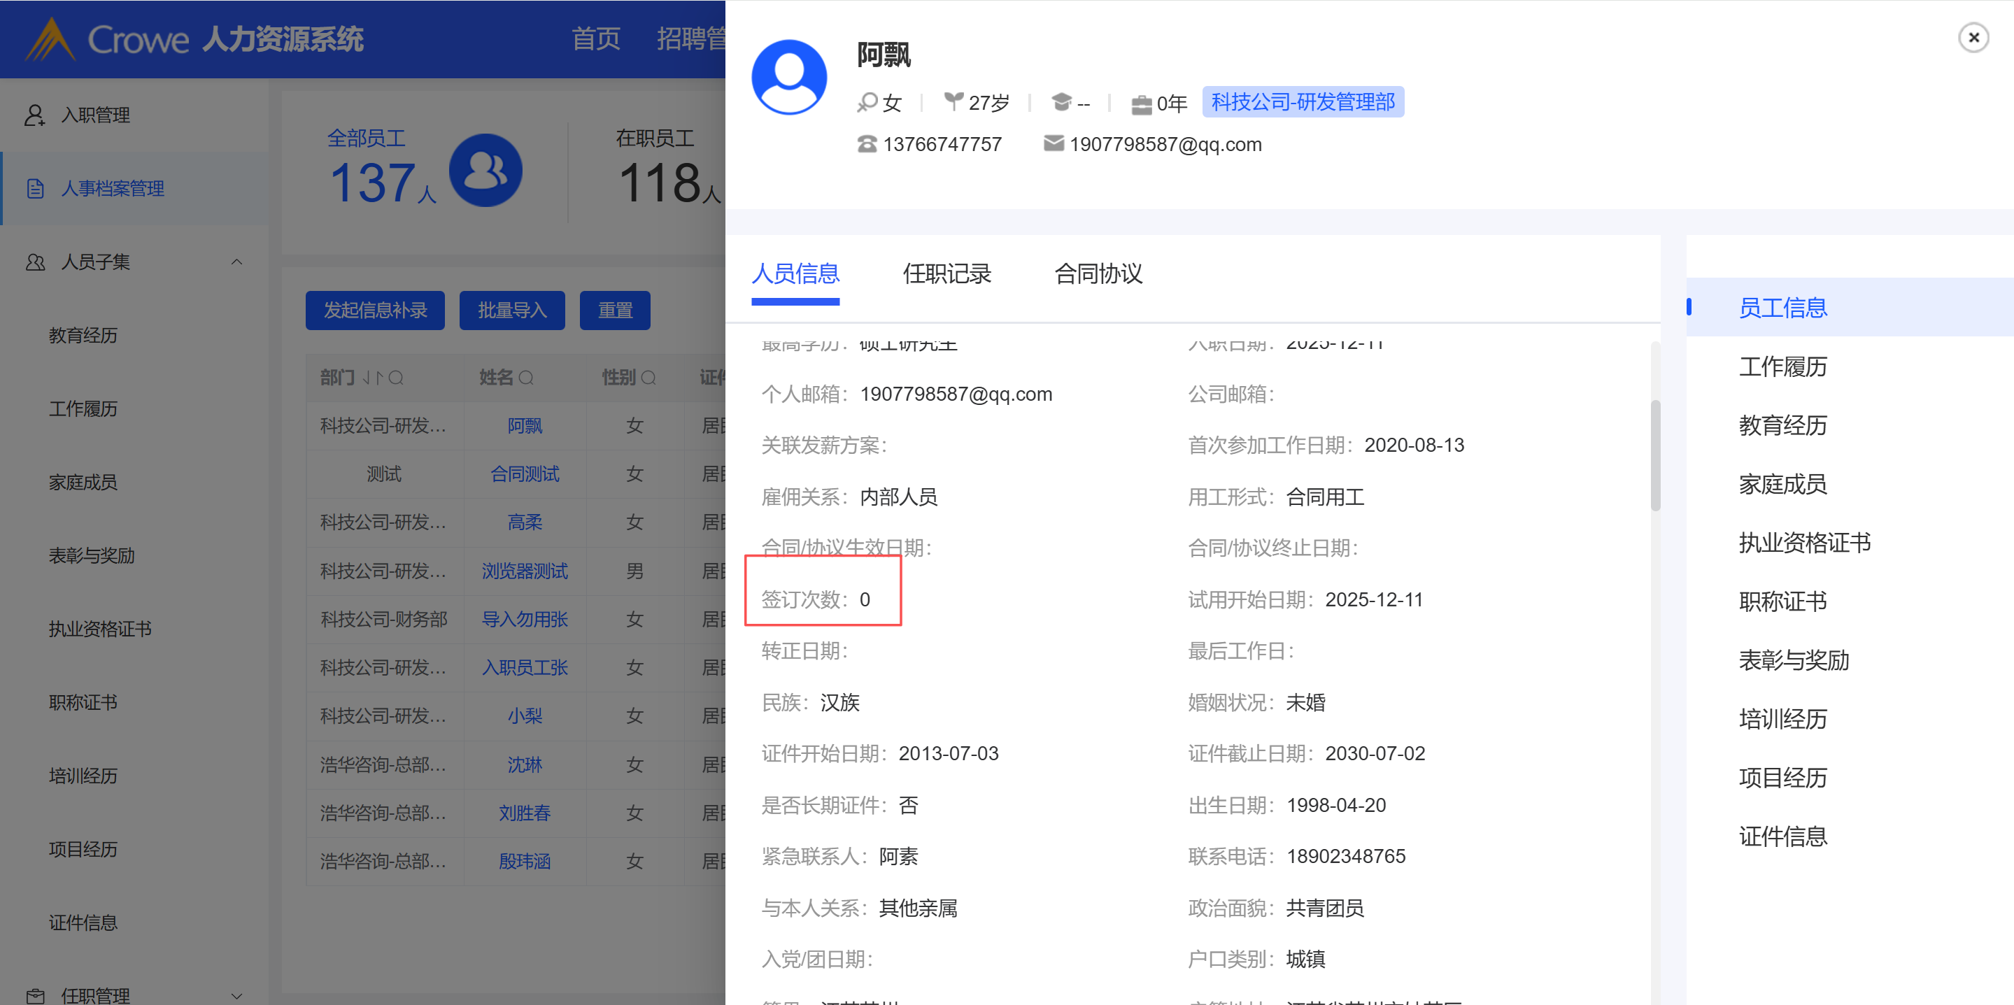Click the detail panel vertical scrollbar
The height and width of the screenshot is (1005, 2014).
pyautogui.click(x=1654, y=455)
